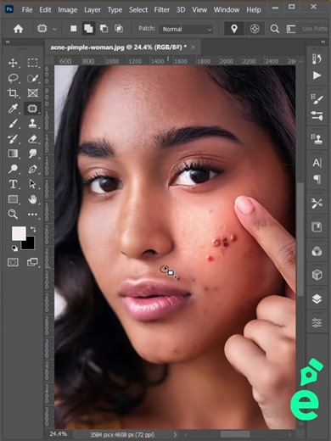The height and width of the screenshot is (441, 331).
Task: Open the foreground color swatch
Action: click(x=19, y=233)
